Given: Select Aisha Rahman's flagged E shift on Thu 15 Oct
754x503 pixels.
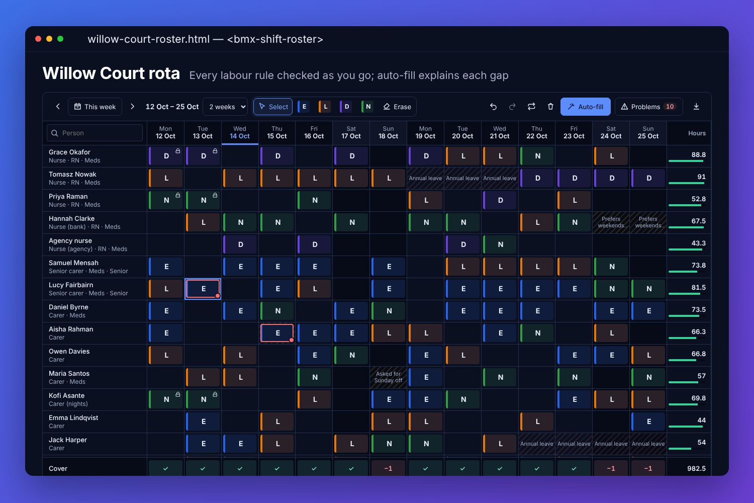Looking at the screenshot, I should 277,333.
